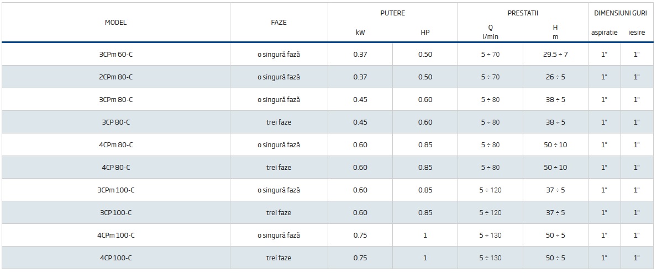657x273 pixels.
Task: Click the aspiratie sub-column header
Action: (x=604, y=33)
